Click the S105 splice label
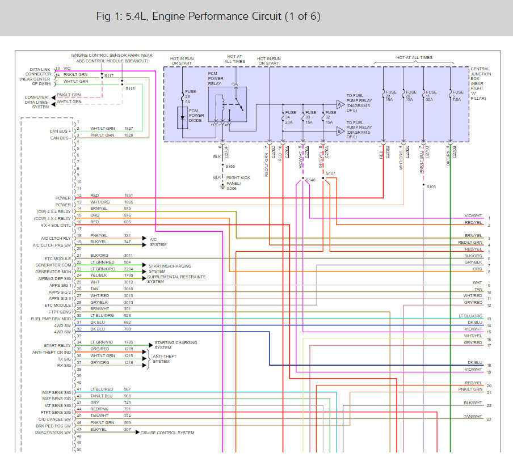Screen dimensions: 513x462 [x=431, y=187]
